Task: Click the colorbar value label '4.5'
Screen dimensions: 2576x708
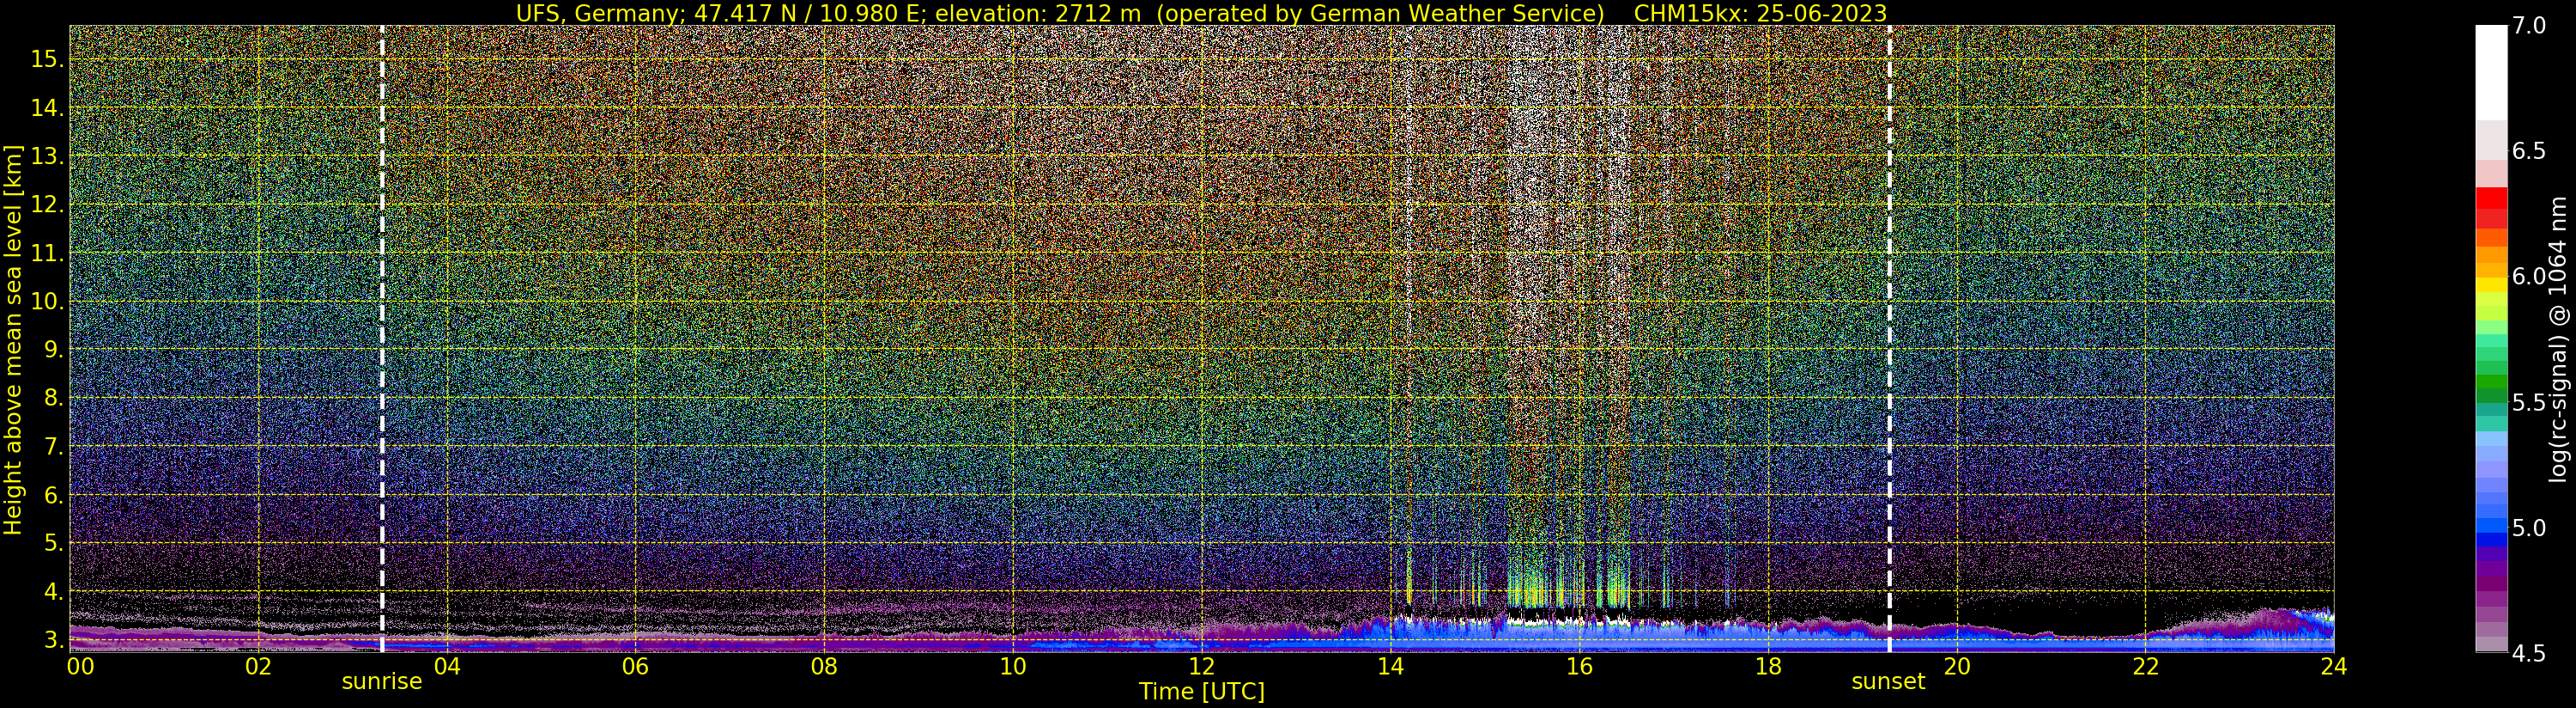Action: point(2528,653)
